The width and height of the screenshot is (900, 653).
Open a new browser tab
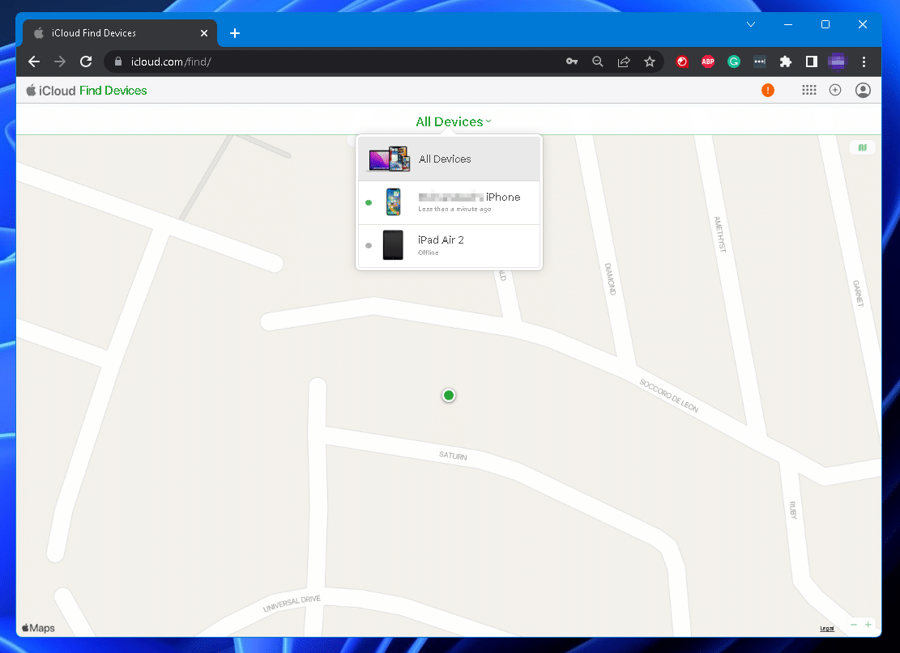pos(235,33)
